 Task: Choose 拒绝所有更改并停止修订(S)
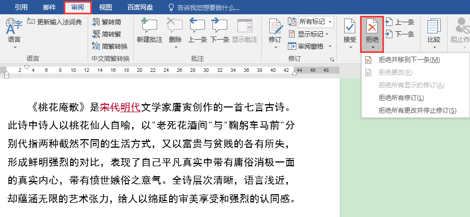[x=415, y=110]
